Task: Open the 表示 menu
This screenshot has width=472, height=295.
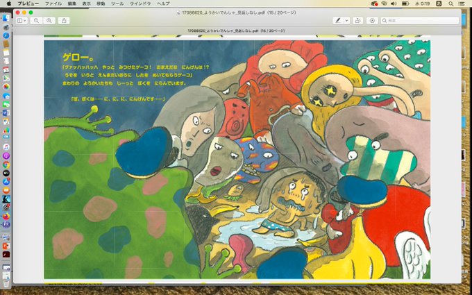Action: (86, 3)
